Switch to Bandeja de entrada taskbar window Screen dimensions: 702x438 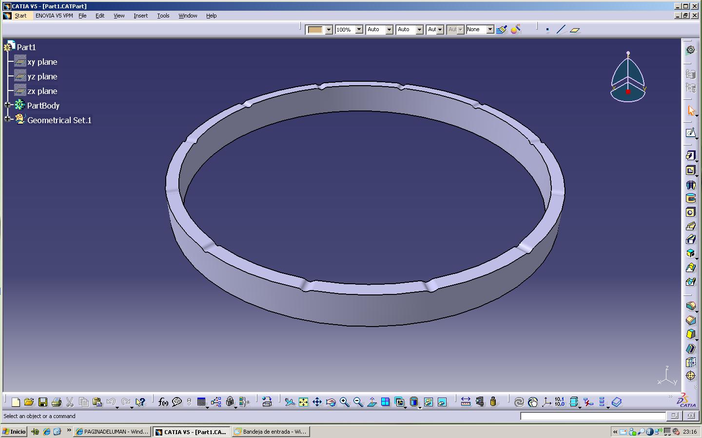point(271,432)
